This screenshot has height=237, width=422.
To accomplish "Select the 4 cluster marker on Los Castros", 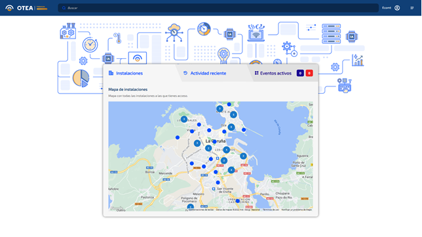I will click(226, 150).
